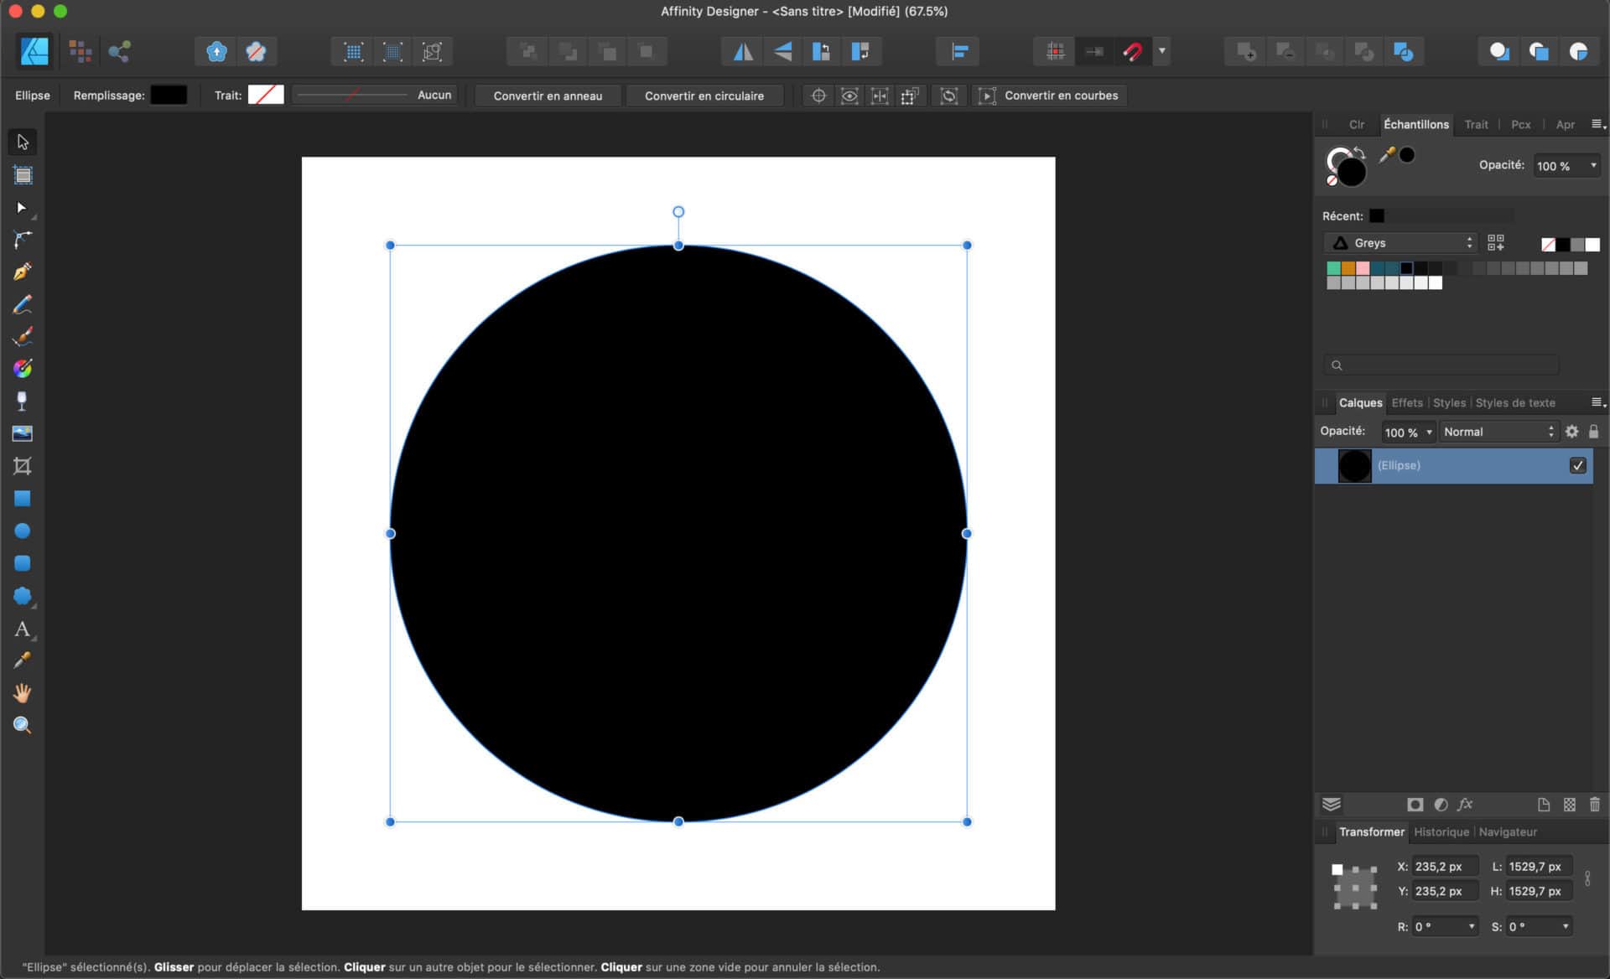This screenshot has width=1610, height=979.
Task: Lock the Ellipse layer with the padlock
Action: coord(1594,432)
